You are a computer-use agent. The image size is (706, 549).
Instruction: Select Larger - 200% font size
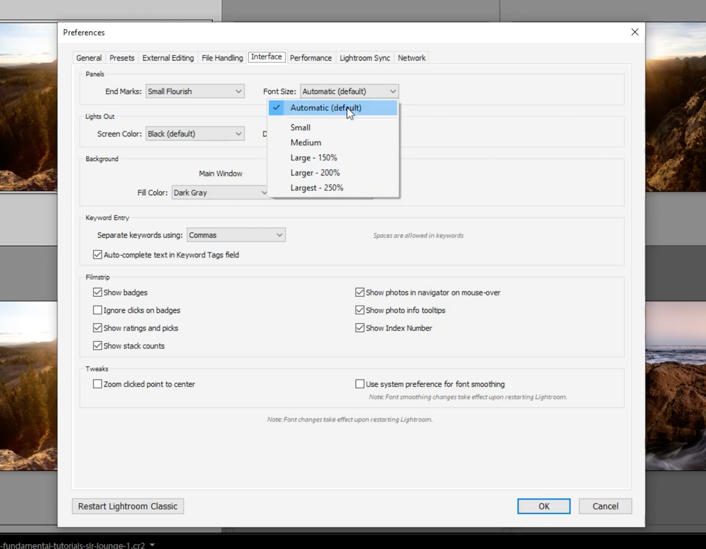pos(315,172)
